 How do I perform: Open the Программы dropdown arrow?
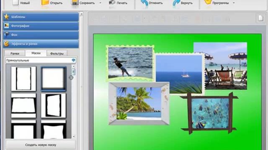tap(234, 3)
